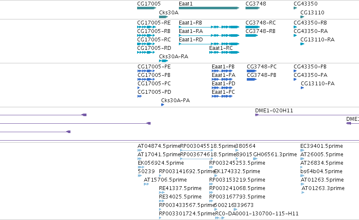Select the CG17005 gene label
Screen dimensions: 359x220
tap(149, 4)
